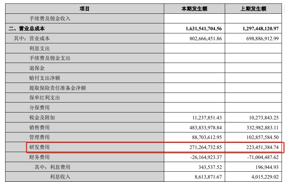Click the value 223,451,384.74
The width and height of the screenshot is (285, 182).
263,147
